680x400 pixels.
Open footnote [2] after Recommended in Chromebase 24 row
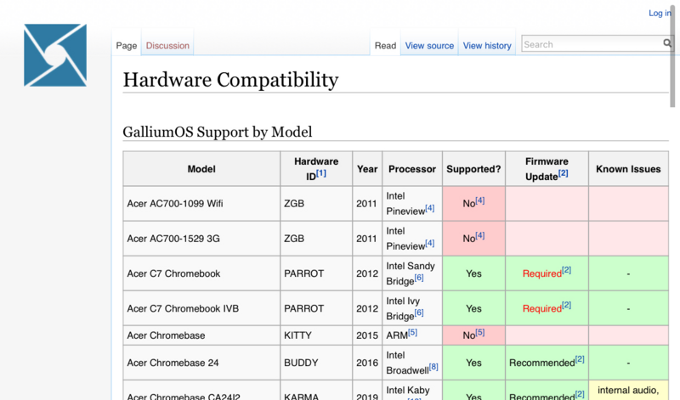click(x=580, y=360)
